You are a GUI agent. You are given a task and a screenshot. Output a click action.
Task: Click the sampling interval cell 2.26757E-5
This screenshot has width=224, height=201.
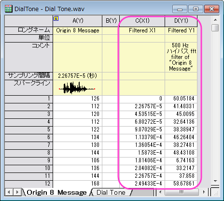pyautogui.click(x=78, y=76)
